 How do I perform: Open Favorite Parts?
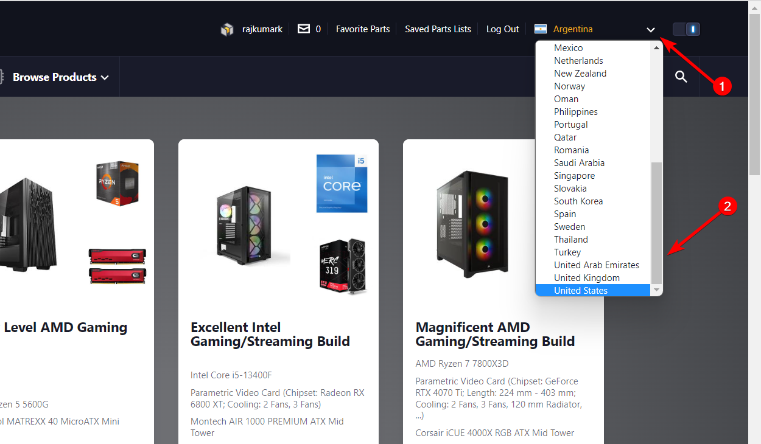pos(363,29)
